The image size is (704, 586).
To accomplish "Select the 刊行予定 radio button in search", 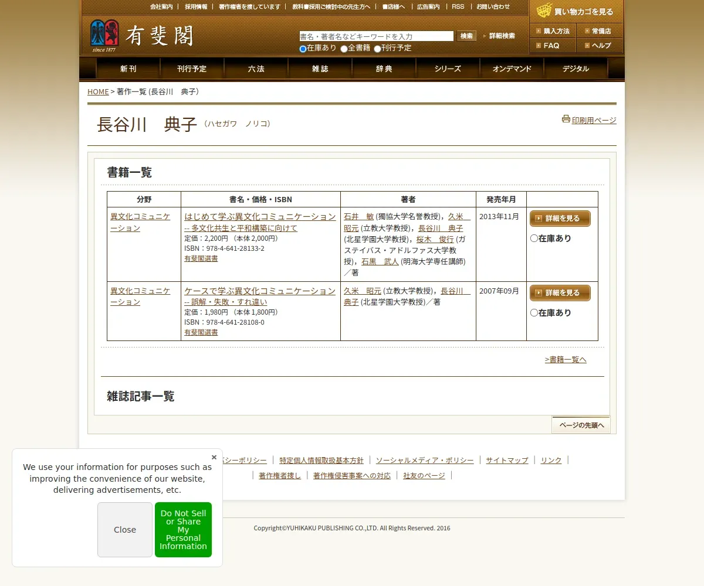I will [377, 49].
